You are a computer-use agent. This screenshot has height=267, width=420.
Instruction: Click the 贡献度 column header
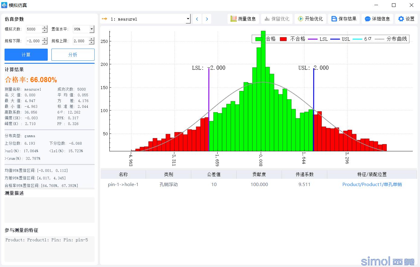click(x=259, y=174)
